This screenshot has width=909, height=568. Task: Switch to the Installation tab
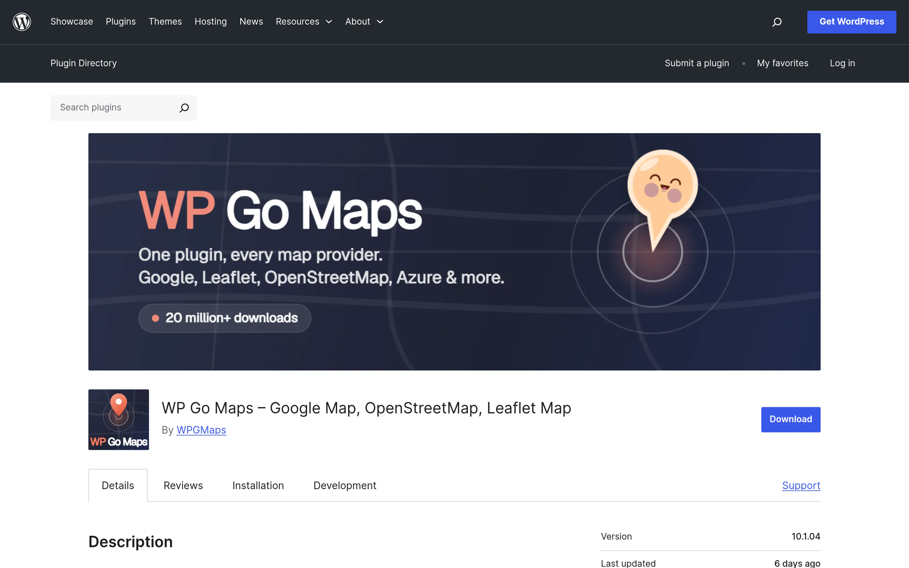[258, 485]
